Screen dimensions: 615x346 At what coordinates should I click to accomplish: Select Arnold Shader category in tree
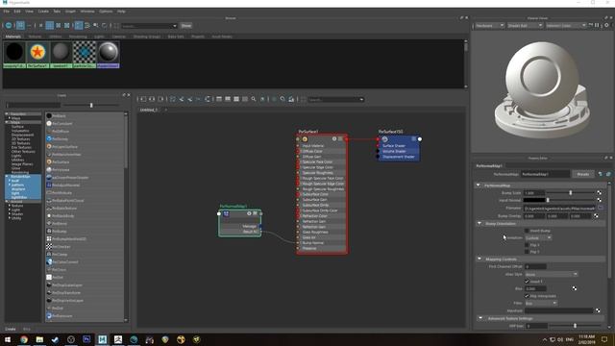pos(17,213)
